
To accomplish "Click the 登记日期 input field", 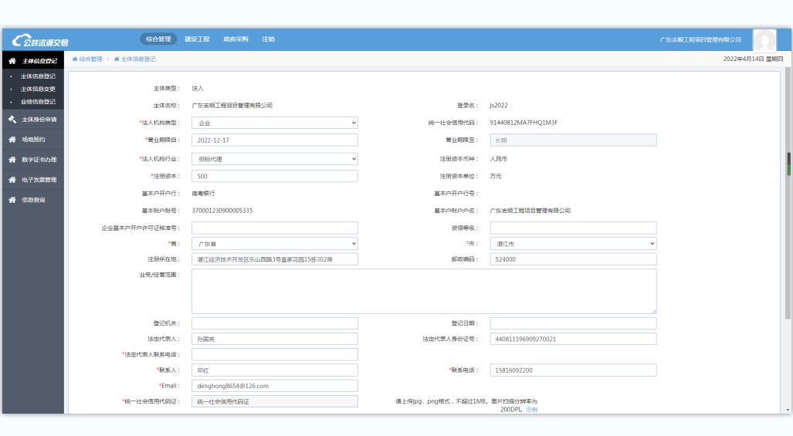I will point(573,323).
